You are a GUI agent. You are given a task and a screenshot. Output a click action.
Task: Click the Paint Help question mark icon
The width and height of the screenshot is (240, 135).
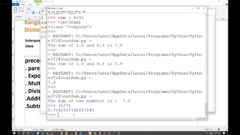pyautogui.click(x=226, y=4)
